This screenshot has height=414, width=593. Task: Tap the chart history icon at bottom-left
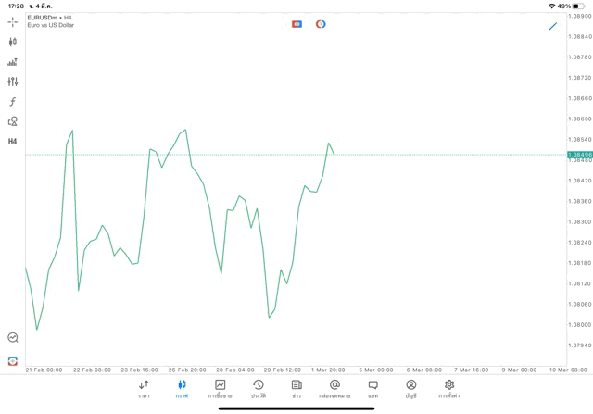[x=12, y=338]
